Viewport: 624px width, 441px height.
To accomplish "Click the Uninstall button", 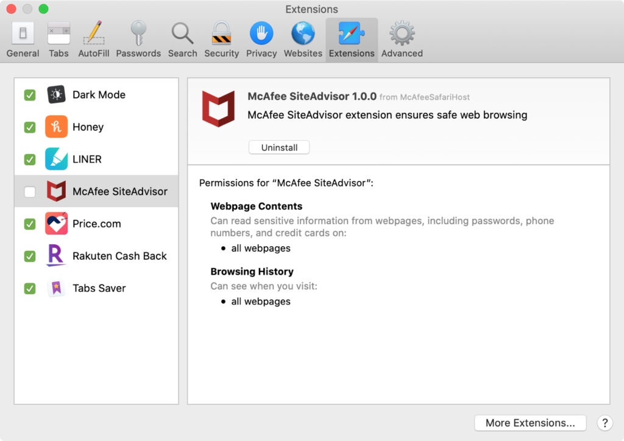I will (x=279, y=147).
